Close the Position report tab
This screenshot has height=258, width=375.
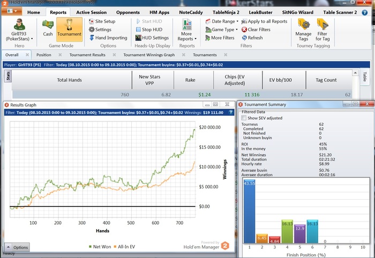pos(60,55)
